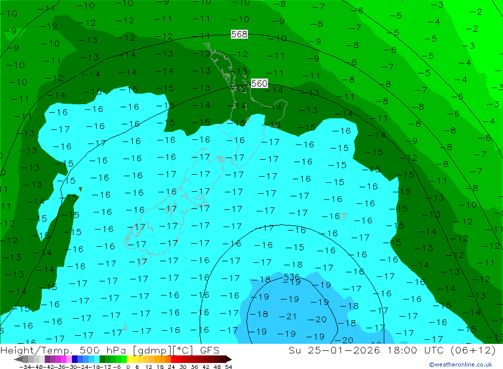
Task: Pick the bright red legend swatch at 24
Action: pyautogui.click(x=174, y=359)
